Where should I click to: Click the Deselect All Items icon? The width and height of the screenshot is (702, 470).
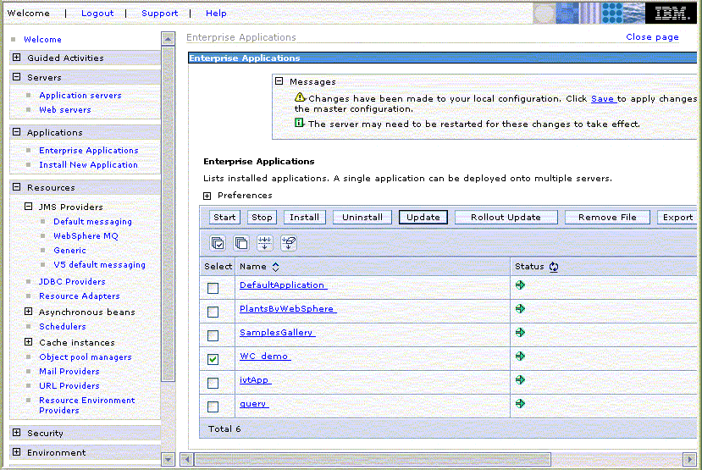point(241,243)
